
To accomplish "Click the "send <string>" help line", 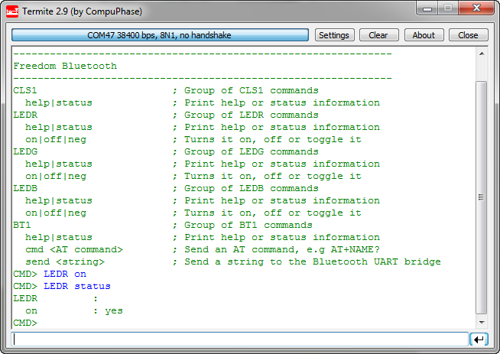I will (x=65, y=261).
